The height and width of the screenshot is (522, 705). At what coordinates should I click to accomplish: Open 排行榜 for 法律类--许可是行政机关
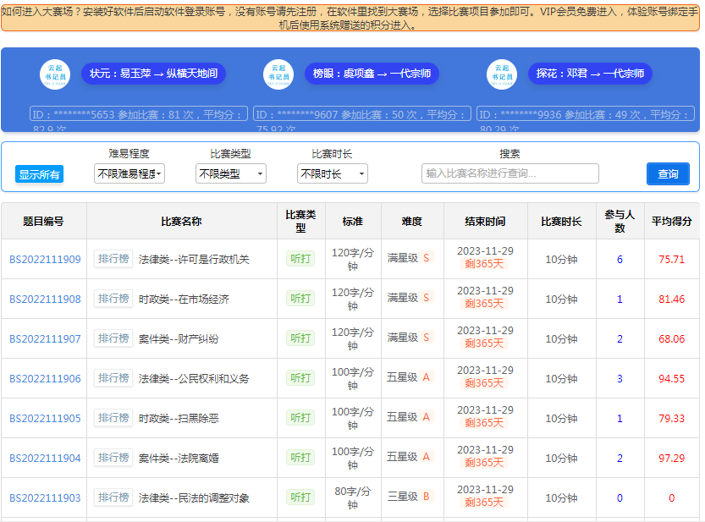(x=113, y=259)
